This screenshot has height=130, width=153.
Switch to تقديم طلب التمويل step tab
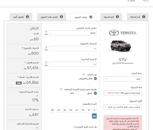point(52,17)
